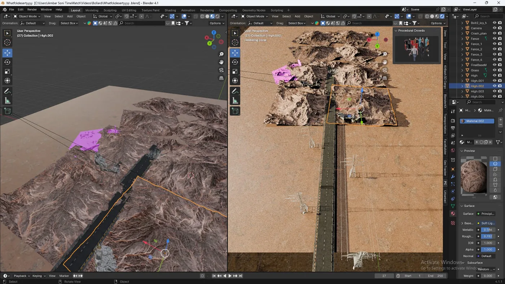This screenshot has width=505, height=284.
Task: Select the Move tool in left viewport
Action: click(7, 53)
